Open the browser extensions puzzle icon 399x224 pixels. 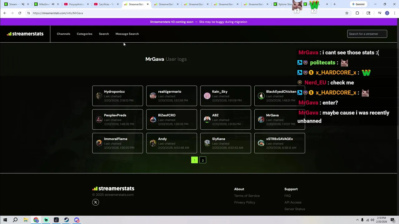point(357,13)
